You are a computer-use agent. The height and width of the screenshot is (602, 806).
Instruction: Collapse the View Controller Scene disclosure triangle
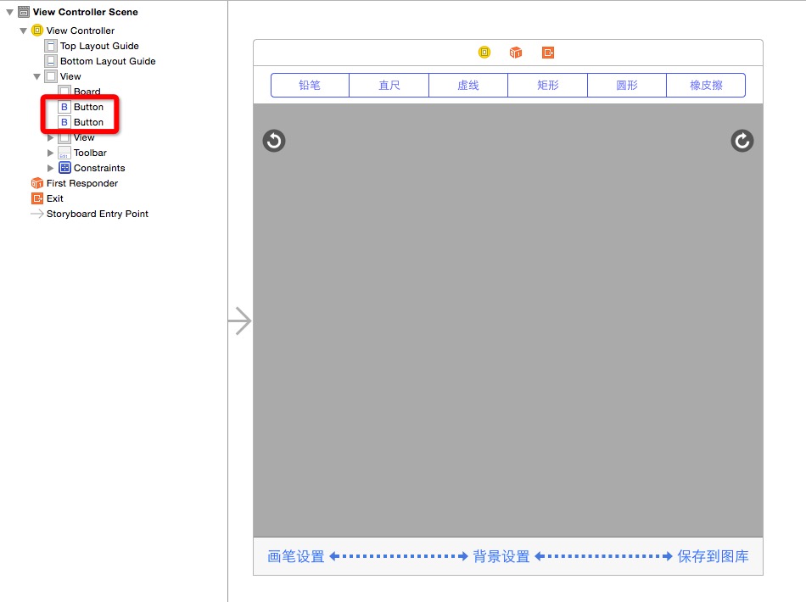click(10, 12)
